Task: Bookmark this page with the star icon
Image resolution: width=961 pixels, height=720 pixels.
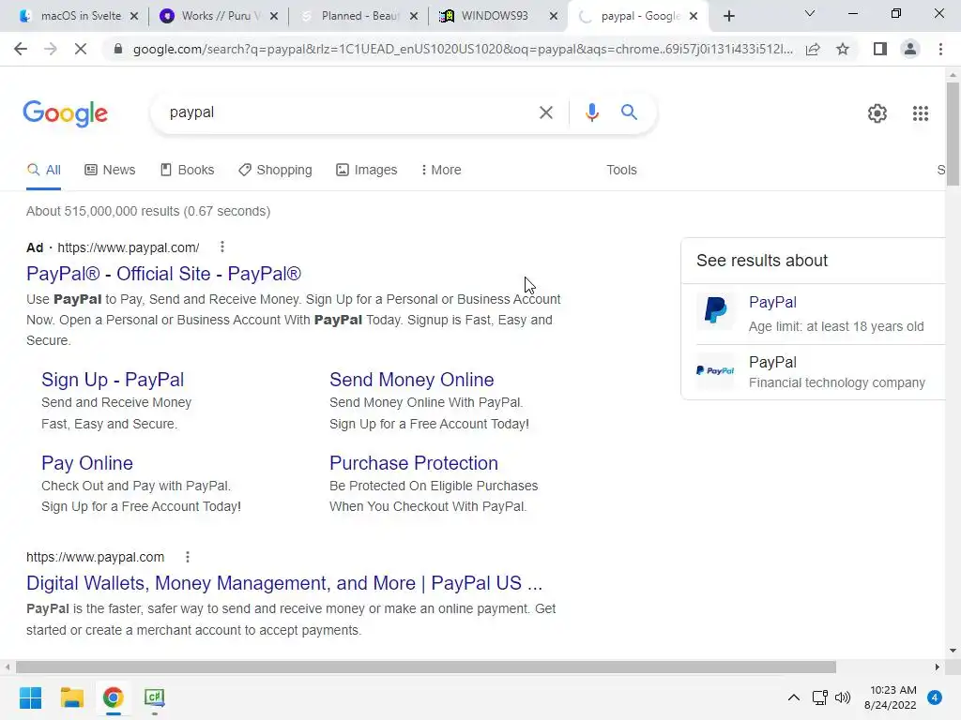Action: [x=843, y=49]
